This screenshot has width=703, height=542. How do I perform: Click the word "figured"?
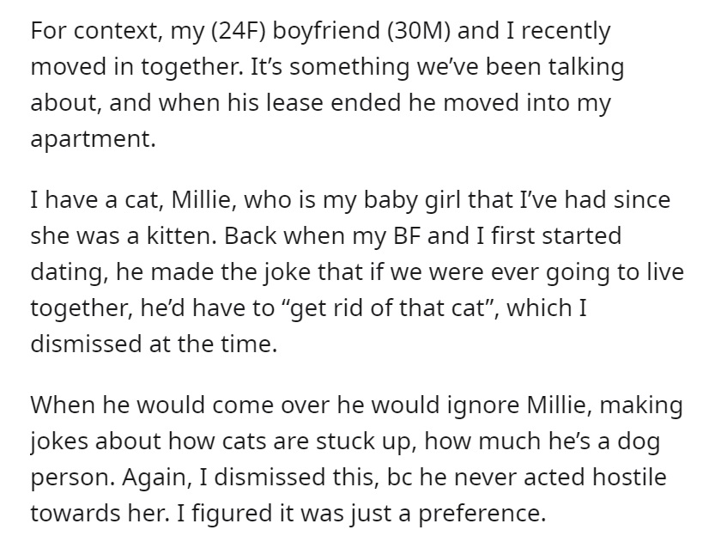pos(233,514)
